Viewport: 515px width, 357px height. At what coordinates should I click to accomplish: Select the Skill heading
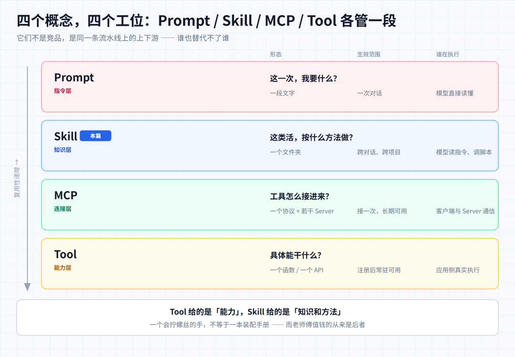click(66, 136)
